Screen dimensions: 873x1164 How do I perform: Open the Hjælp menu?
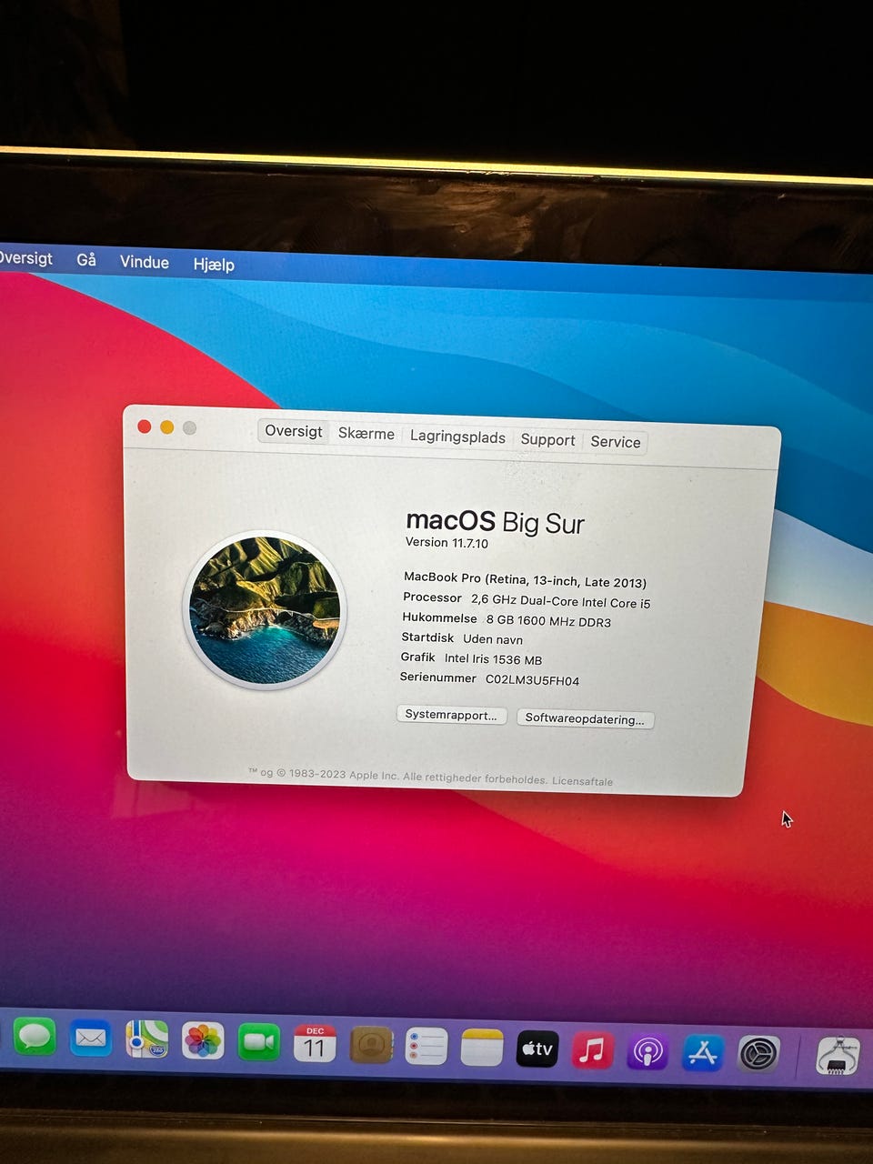[x=214, y=265]
